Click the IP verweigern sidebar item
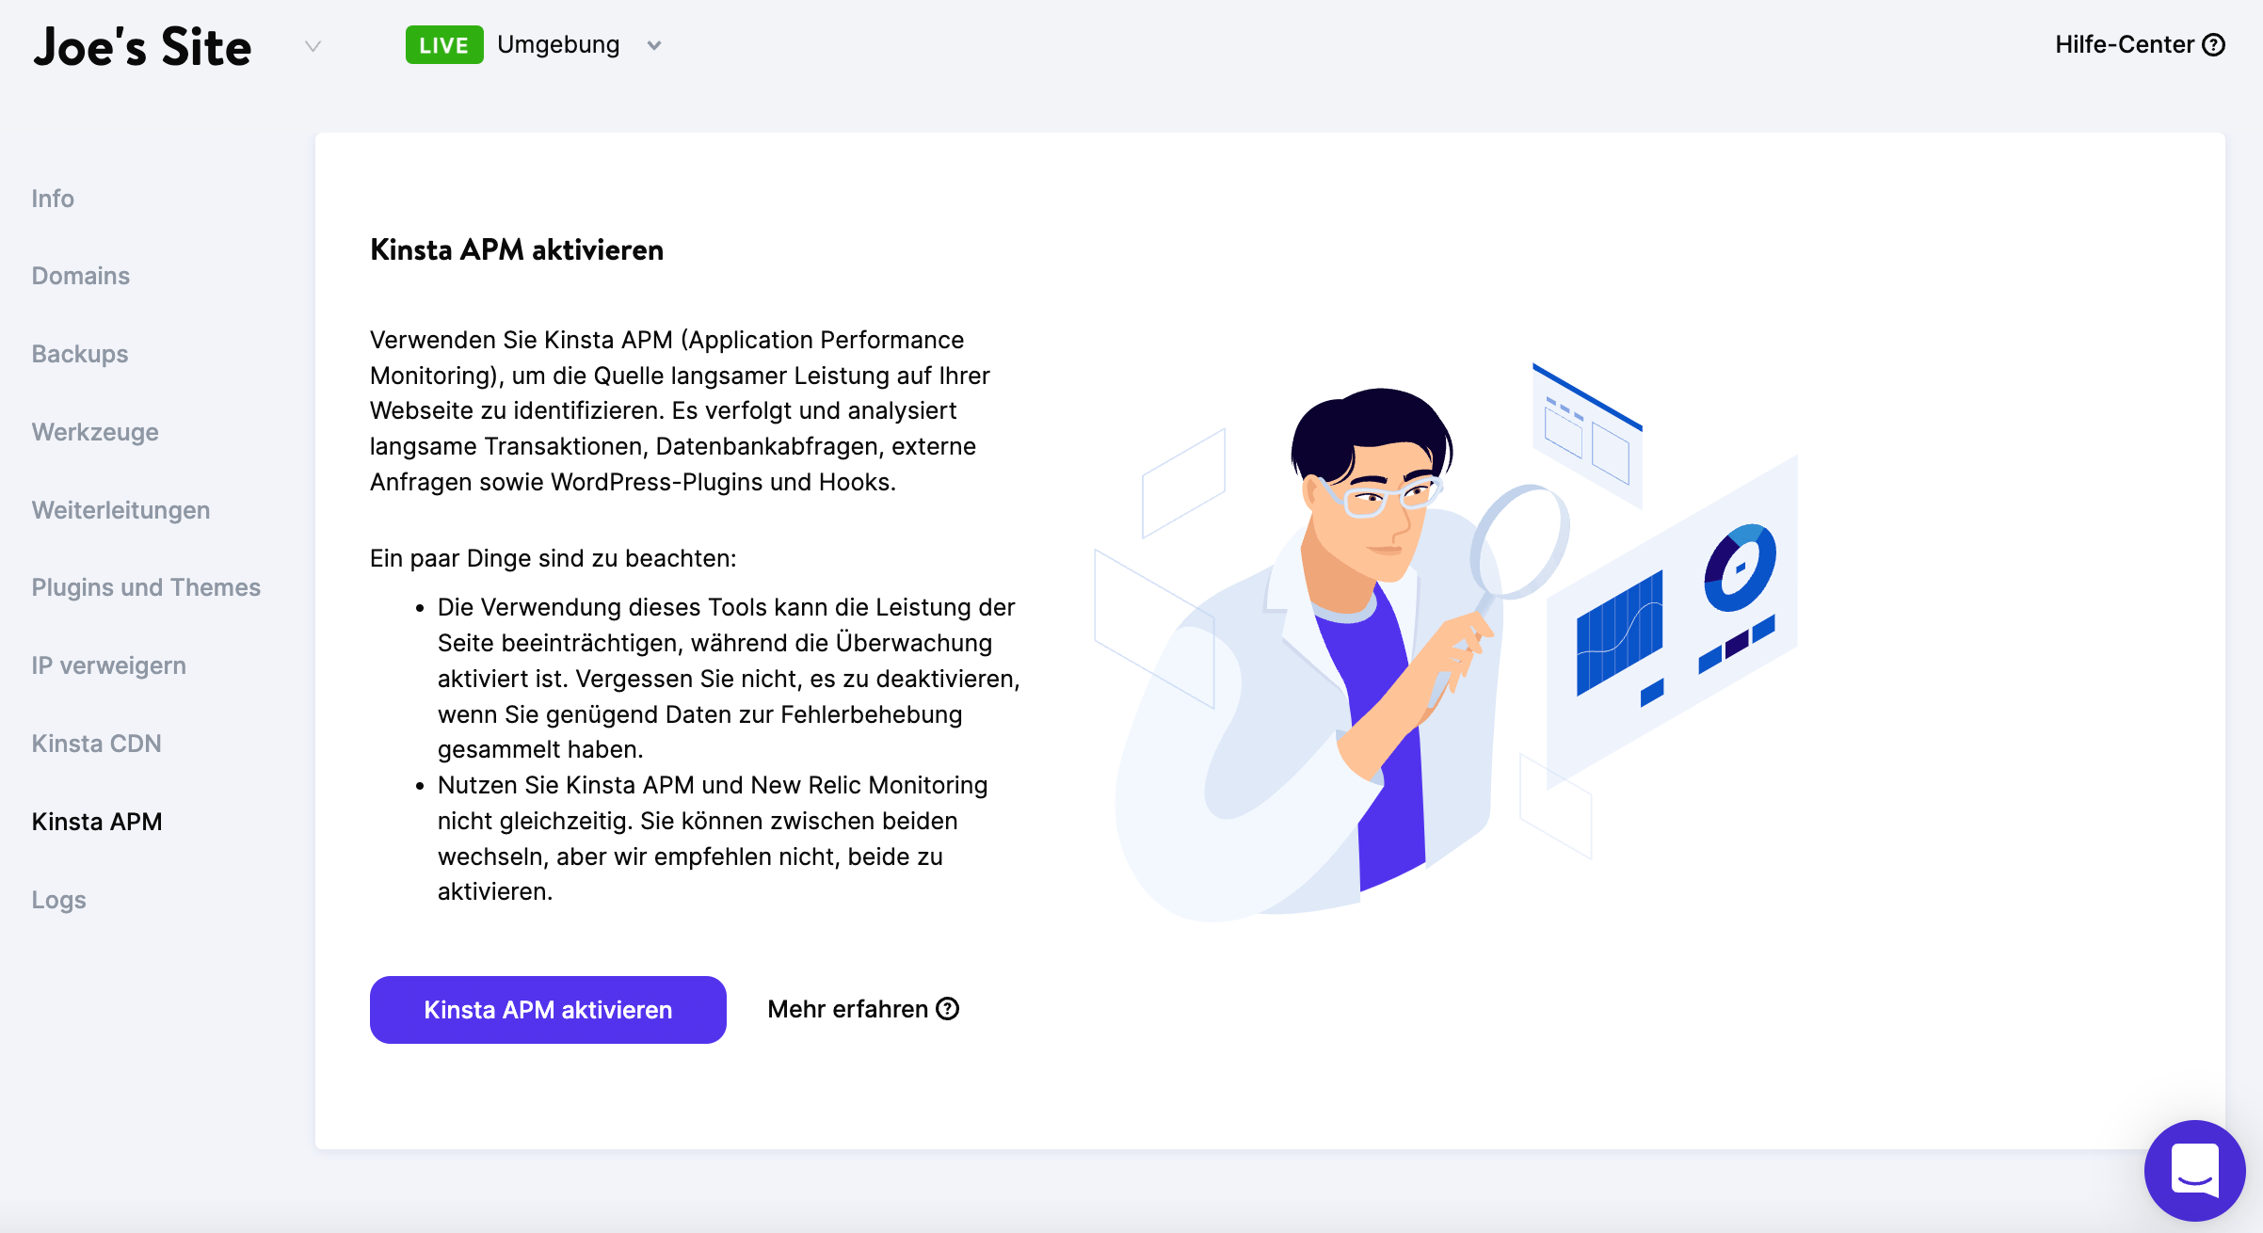The width and height of the screenshot is (2263, 1233). pos(109,664)
